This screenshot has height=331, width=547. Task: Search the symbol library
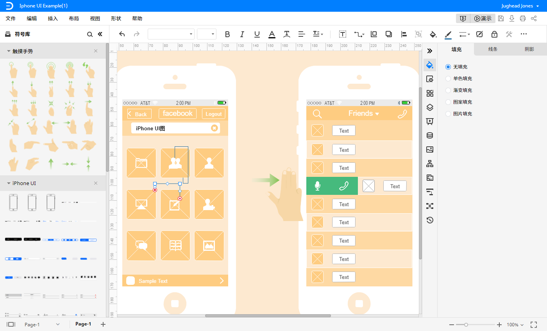[x=90, y=34]
